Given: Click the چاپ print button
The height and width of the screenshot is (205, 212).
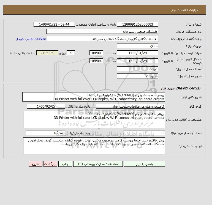Looking at the screenshot, I should [x=65, y=164].
